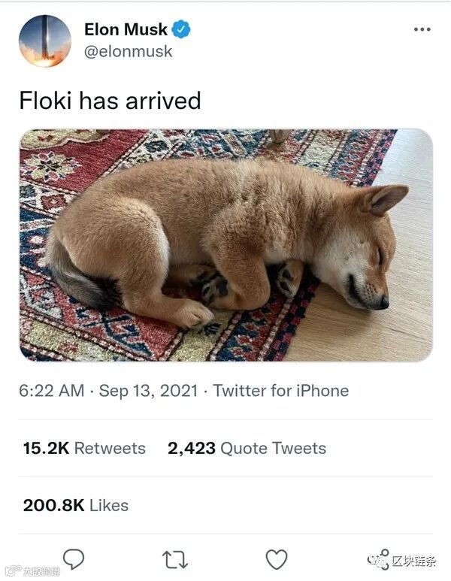Click the blue verified badge
The width and height of the screenshot is (451, 581).
182,30
